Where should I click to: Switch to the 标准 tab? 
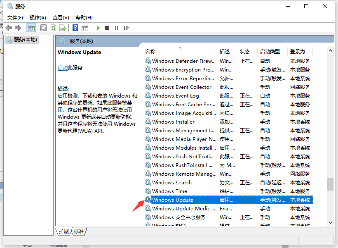pos(79,231)
